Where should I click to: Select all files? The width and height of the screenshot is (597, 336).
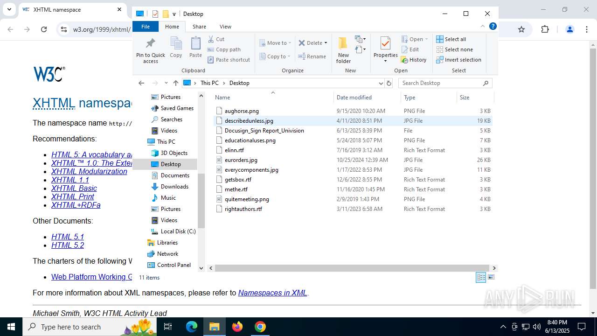point(451,39)
